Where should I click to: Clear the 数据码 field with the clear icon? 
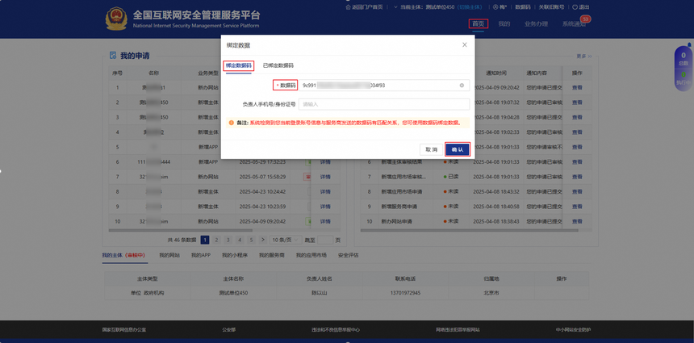(x=462, y=85)
